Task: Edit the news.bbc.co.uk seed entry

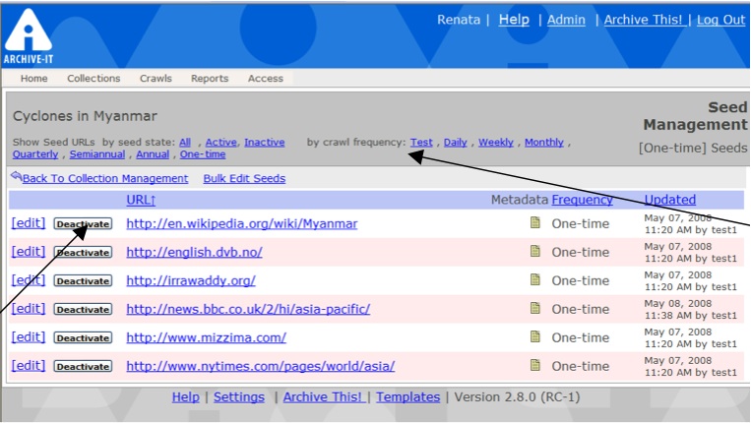Action: [29, 309]
